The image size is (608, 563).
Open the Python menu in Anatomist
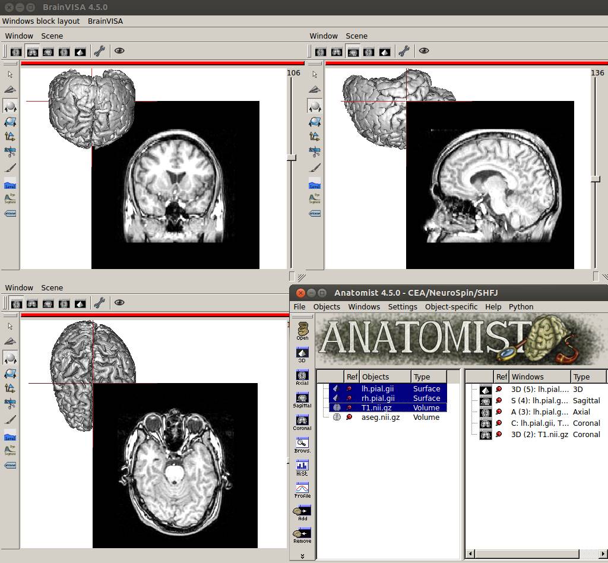(x=521, y=307)
